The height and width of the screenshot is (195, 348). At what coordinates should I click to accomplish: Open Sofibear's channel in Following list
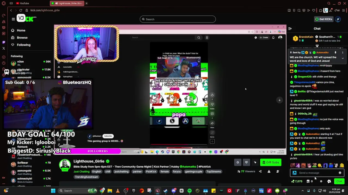31,164
